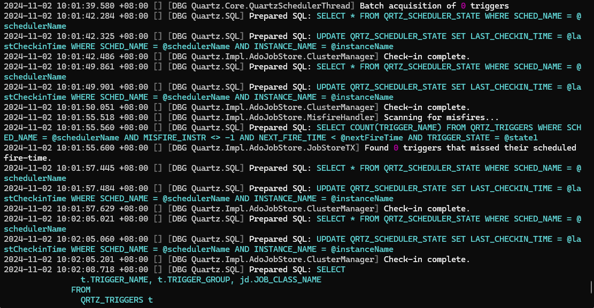This screenshot has height=308, width=594.
Task: Click 'SELECT COUNT(TRIGGER_NAME)' SQL text
Action: (379, 128)
